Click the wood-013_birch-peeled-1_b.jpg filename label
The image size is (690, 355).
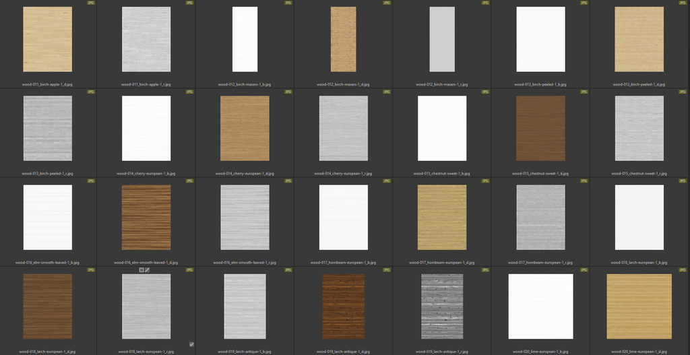click(x=540, y=84)
